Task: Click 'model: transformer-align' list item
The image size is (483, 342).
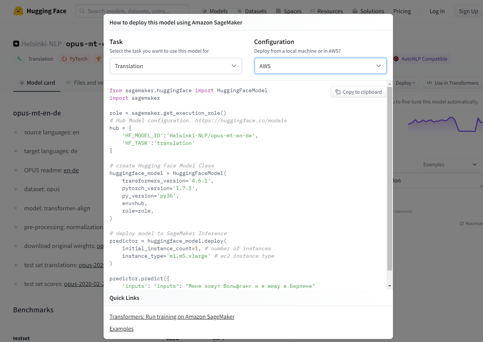Action: point(57,208)
